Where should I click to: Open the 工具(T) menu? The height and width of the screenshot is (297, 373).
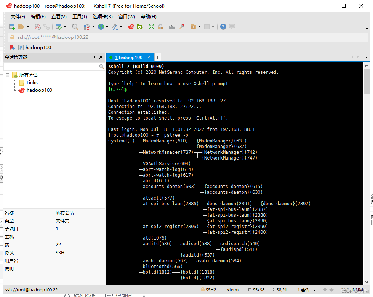pos(80,17)
